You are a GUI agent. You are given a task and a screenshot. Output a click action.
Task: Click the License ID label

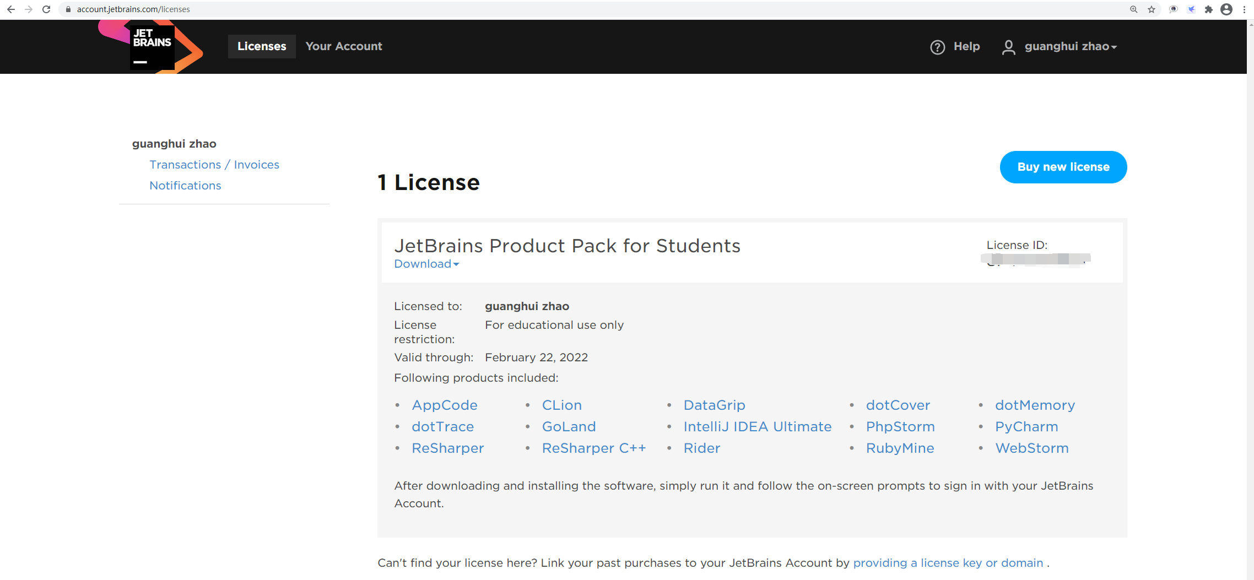point(1017,245)
